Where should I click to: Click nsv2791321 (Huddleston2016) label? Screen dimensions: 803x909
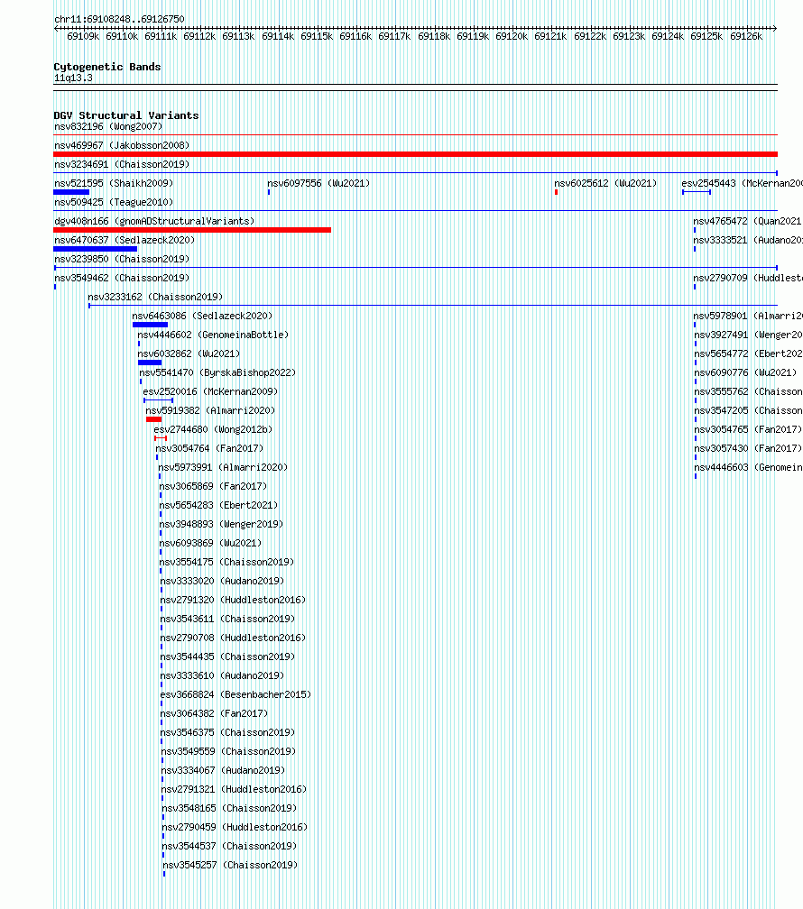click(x=235, y=790)
